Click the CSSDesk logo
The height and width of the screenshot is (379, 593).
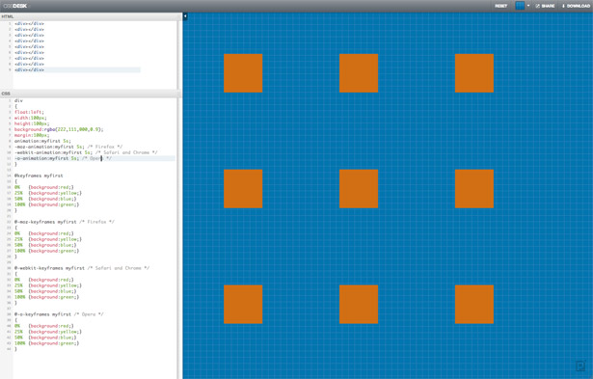[15, 6]
